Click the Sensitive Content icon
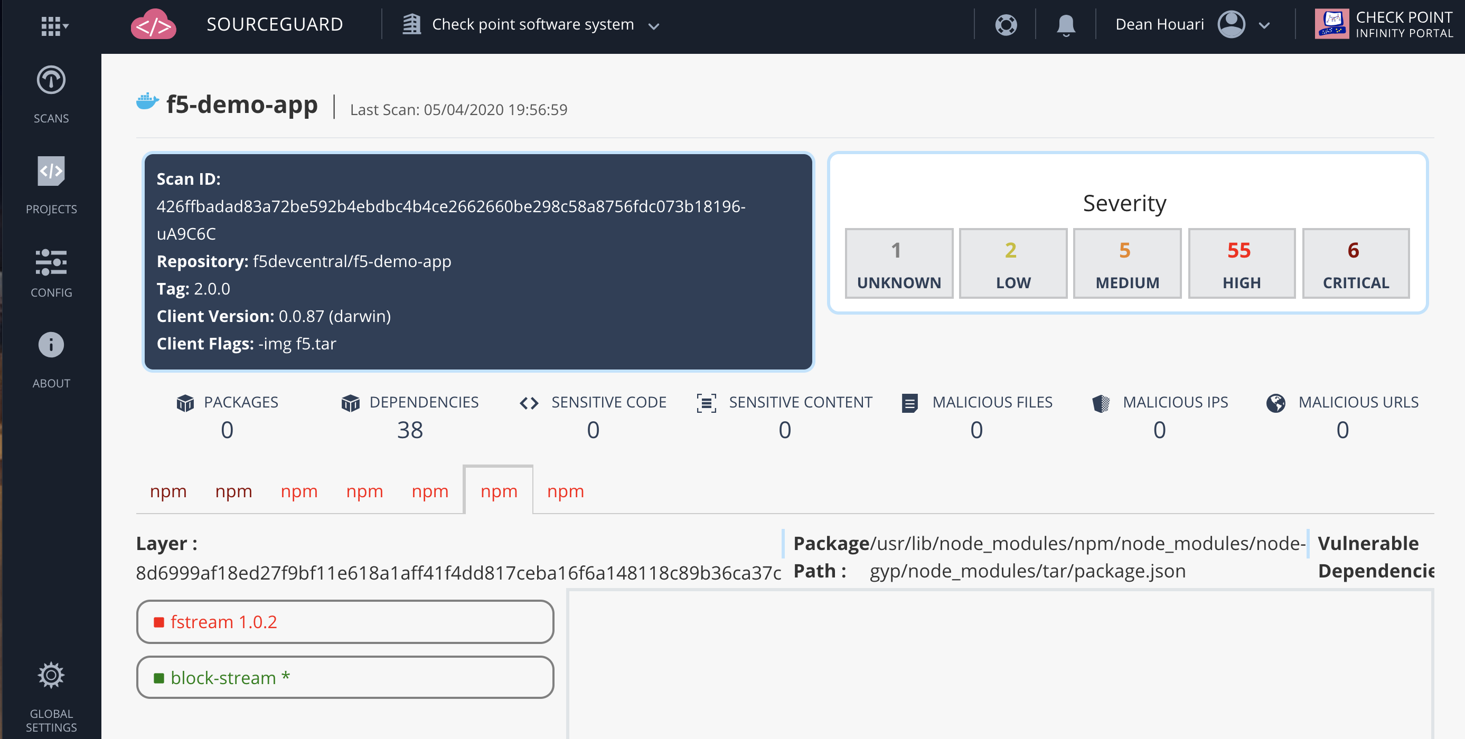 point(706,403)
